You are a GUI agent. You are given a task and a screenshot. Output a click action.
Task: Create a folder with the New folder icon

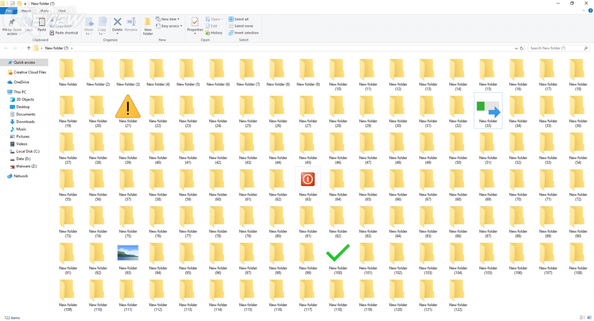[148, 22]
